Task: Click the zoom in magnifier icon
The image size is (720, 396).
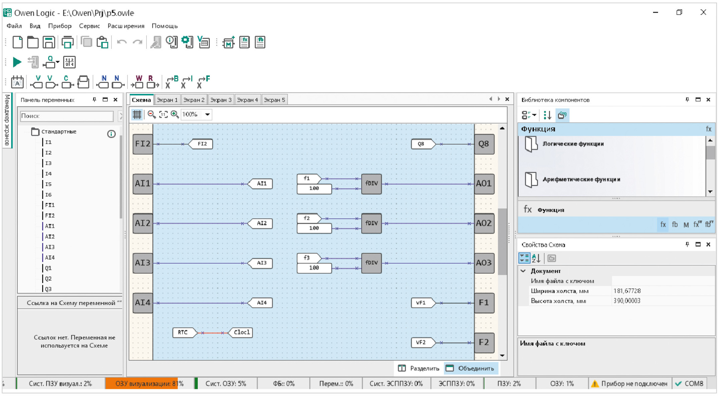Action: [x=174, y=114]
